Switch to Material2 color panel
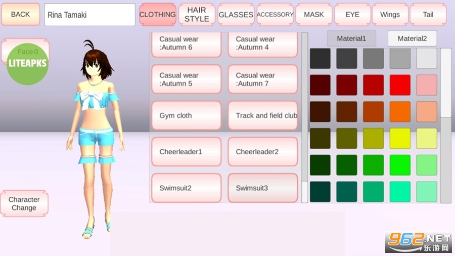The height and width of the screenshot is (256, 455). (x=412, y=38)
